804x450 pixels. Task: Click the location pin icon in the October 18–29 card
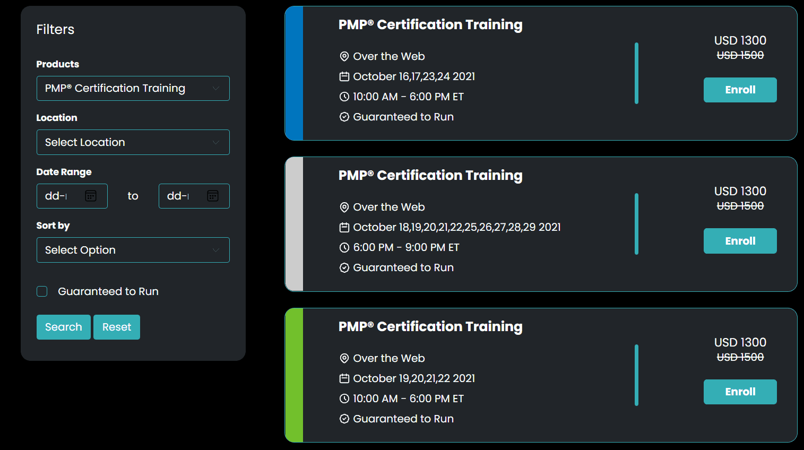[x=344, y=207]
